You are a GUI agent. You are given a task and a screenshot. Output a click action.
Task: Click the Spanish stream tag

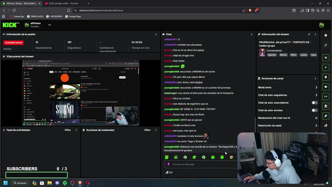(x=272, y=55)
